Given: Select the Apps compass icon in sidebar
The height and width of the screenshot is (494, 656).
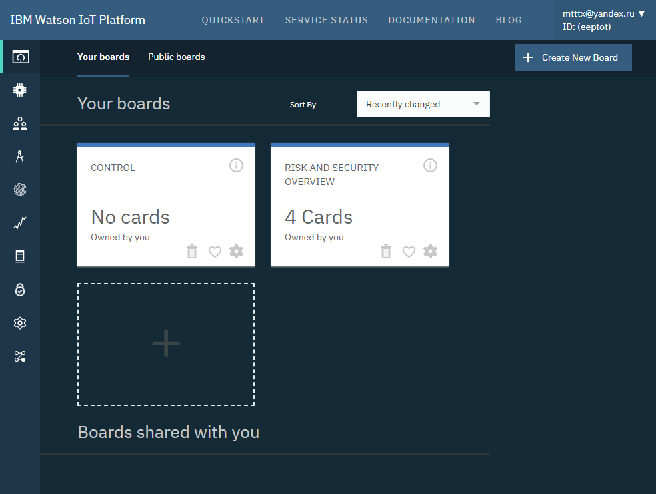Looking at the screenshot, I should (x=20, y=156).
